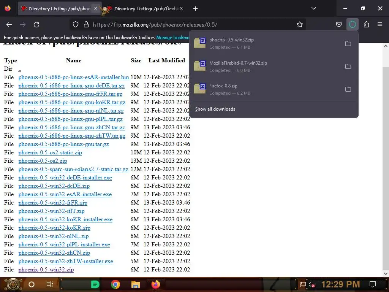Download phoenix-0.5-win32-deDE-installer.exe
The width and height of the screenshot is (389, 292).
pyautogui.click(x=65, y=178)
